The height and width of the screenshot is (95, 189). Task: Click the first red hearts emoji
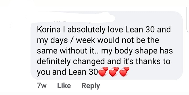pyautogui.click(x=103, y=72)
